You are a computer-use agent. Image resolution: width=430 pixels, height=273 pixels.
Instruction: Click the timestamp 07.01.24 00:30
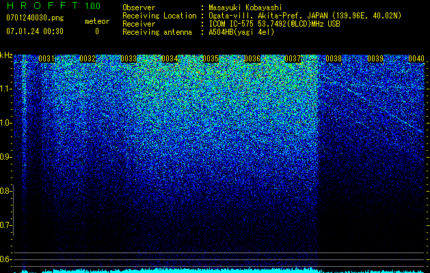pos(35,31)
